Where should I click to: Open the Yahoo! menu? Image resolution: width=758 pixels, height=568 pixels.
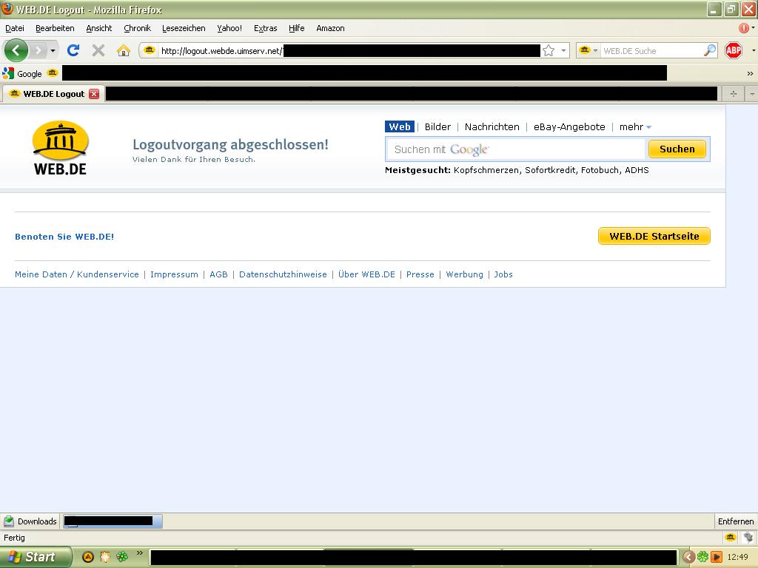(229, 28)
